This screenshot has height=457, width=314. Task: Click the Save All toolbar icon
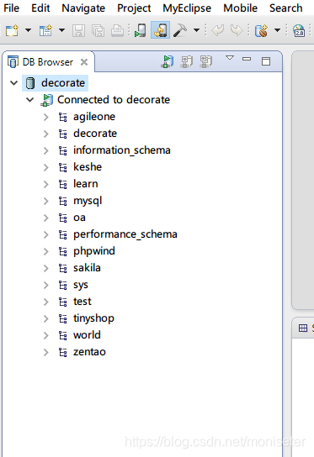point(98,30)
